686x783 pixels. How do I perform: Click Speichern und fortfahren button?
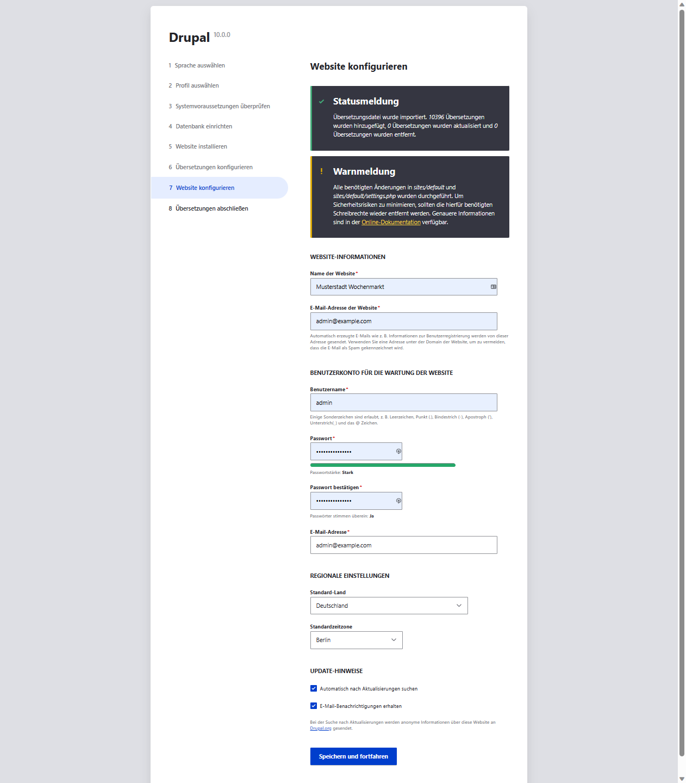point(353,756)
